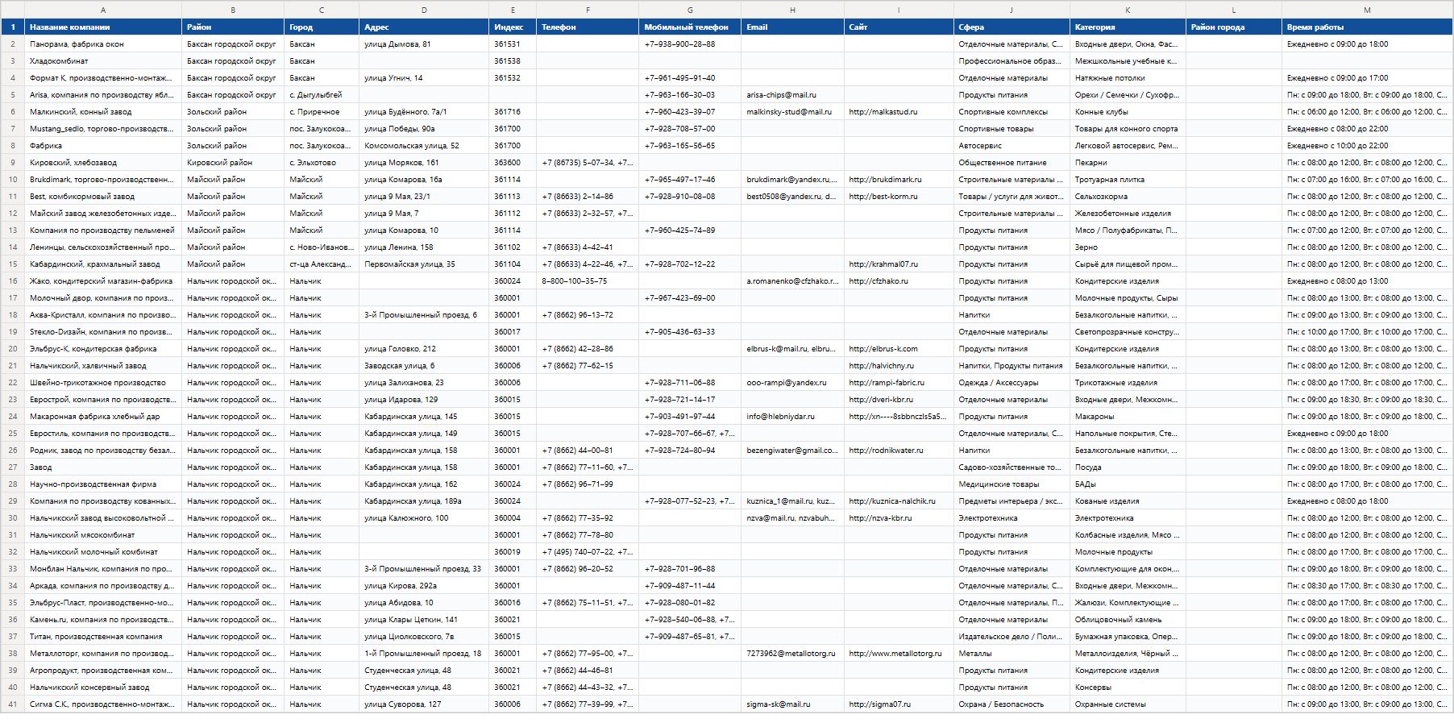Select site cell http://krahmal07.ru
The height and width of the screenshot is (727, 1454).
tap(899, 264)
